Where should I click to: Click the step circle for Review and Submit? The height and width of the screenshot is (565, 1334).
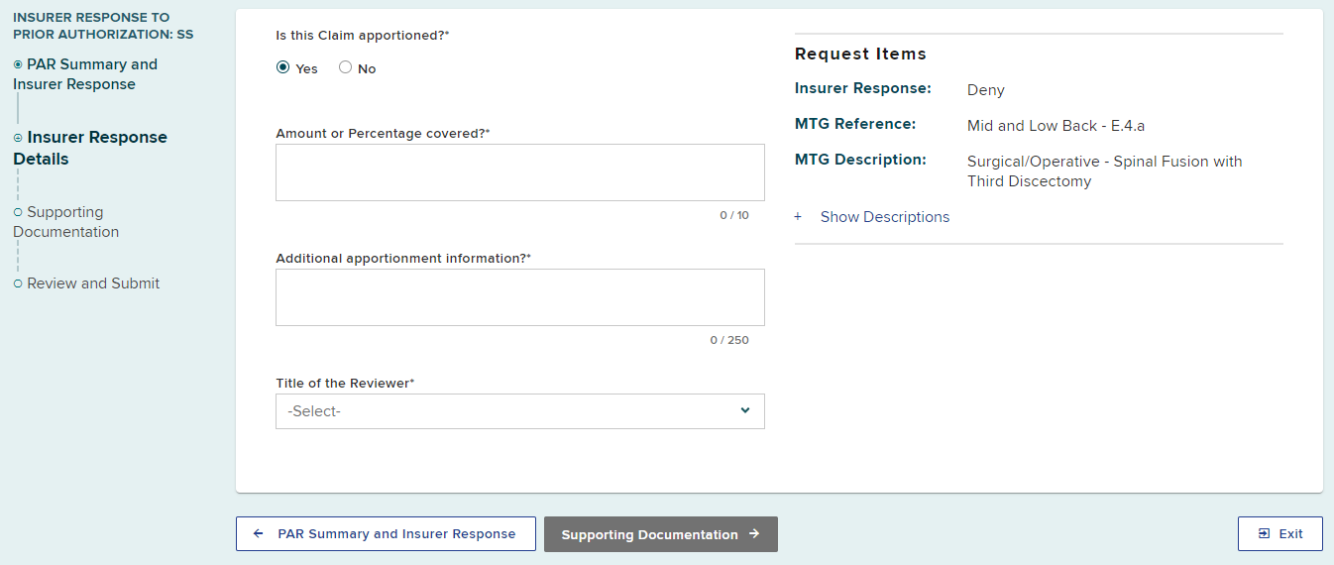[18, 283]
